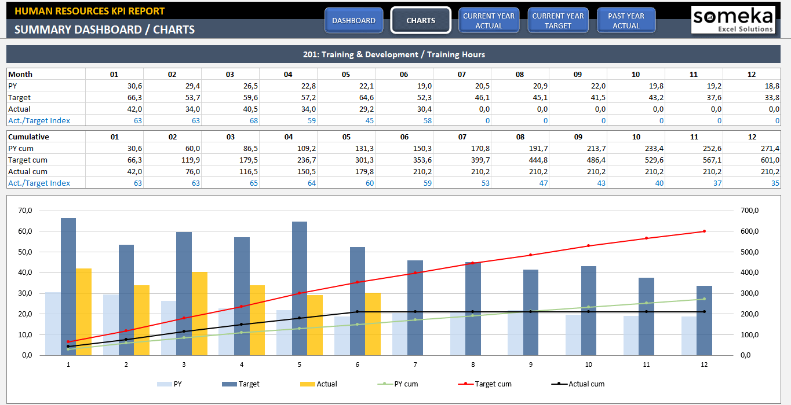This screenshot has height=405, width=791.
Task: Open the CURRENT YEAR TARGET sheet
Action: pos(557,20)
